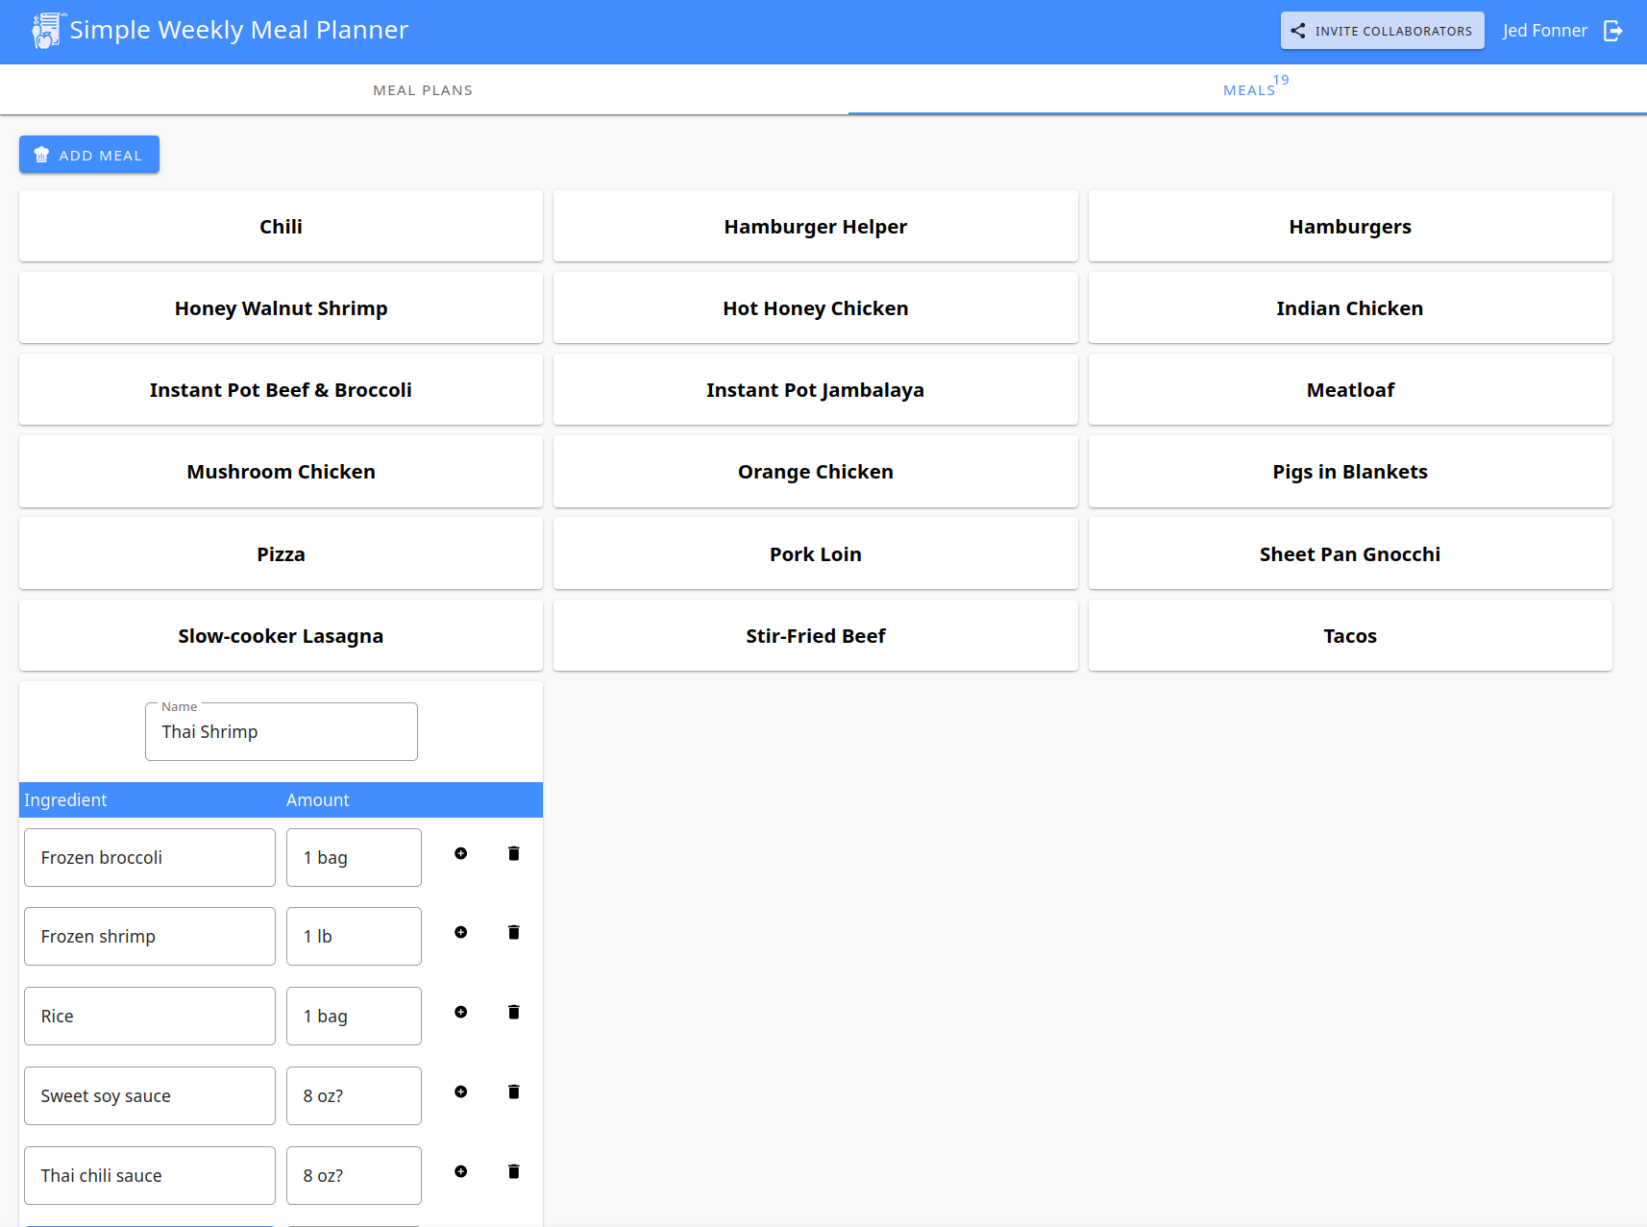The width and height of the screenshot is (1647, 1227).
Task: Delete the Thai chili sauce ingredient
Action: click(x=514, y=1171)
